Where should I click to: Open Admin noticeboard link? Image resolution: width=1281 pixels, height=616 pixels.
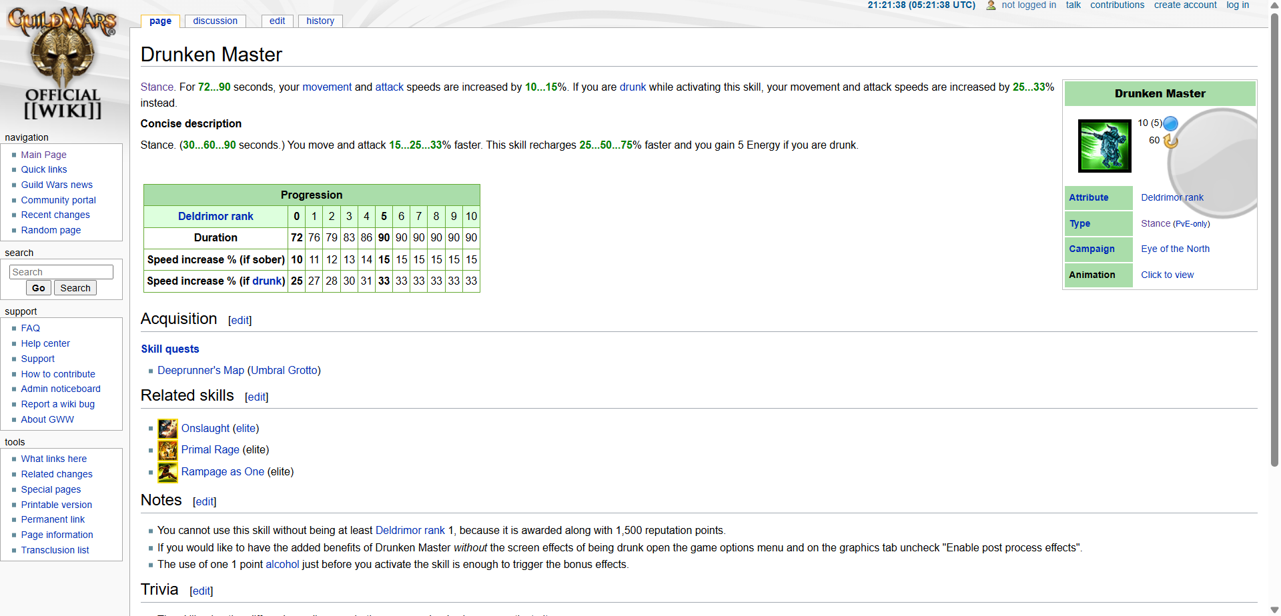click(x=61, y=389)
